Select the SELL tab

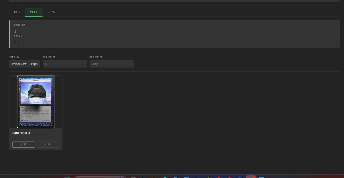click(34, 12)
